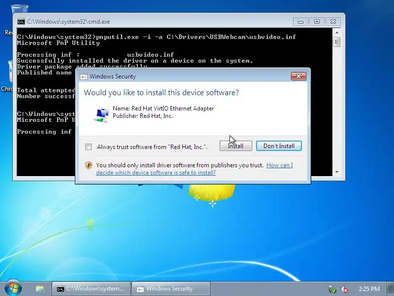
Task: Click 'Successfully installed the driver' line in cmd
Action: [x=135, y=61]
